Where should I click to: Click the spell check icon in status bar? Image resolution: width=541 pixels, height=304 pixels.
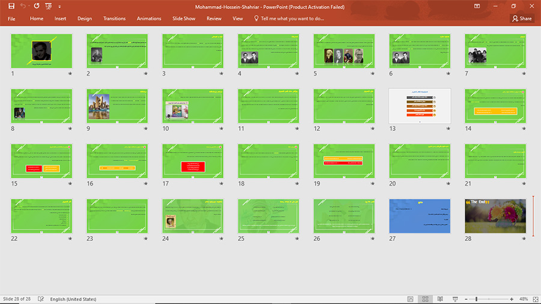tap(41, 299)
